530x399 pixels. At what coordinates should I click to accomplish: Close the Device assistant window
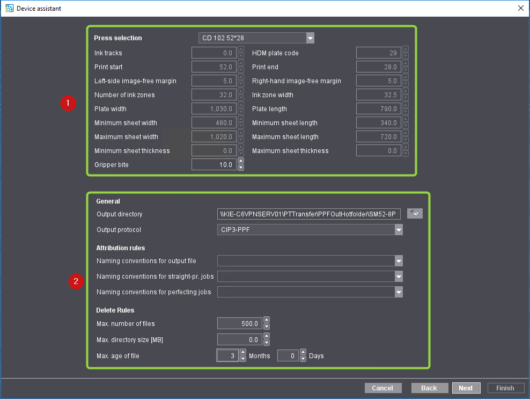520,8
